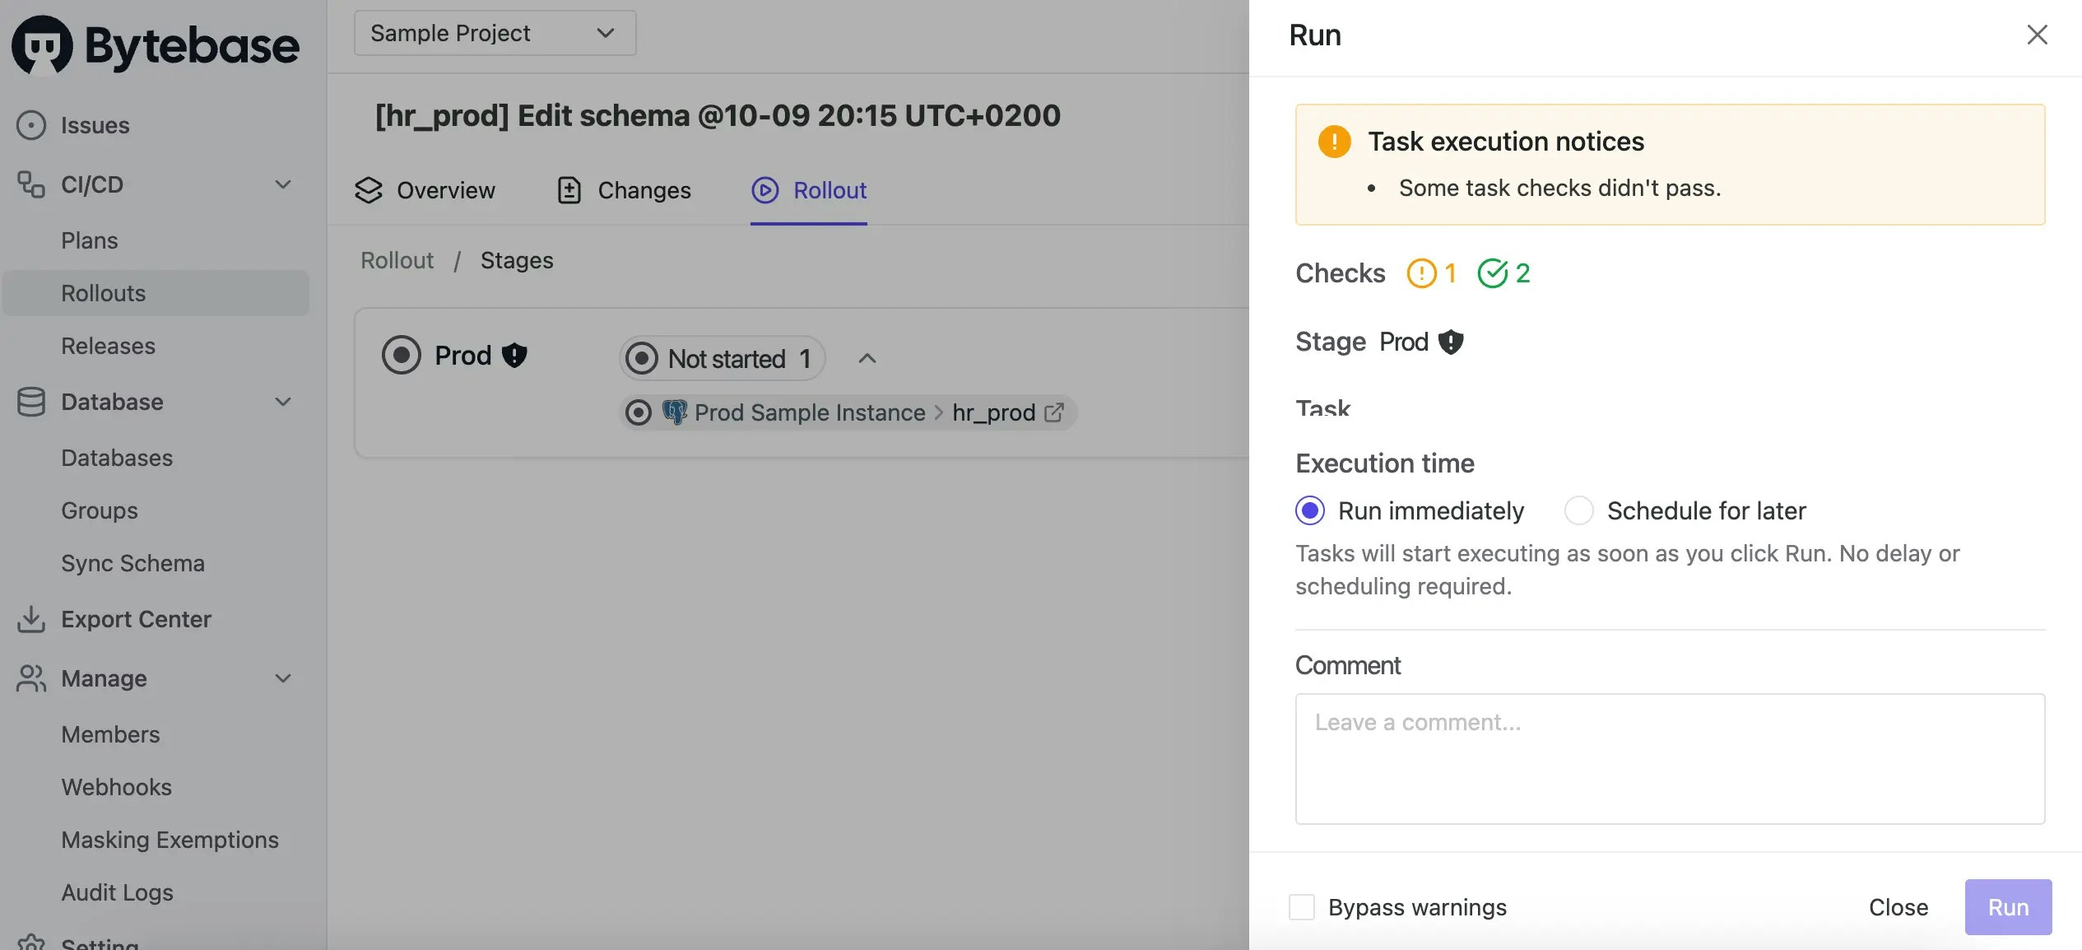Open the Sample Project dropdown
The height and width of the screenshot is (950, 2082).
(495, 33)
